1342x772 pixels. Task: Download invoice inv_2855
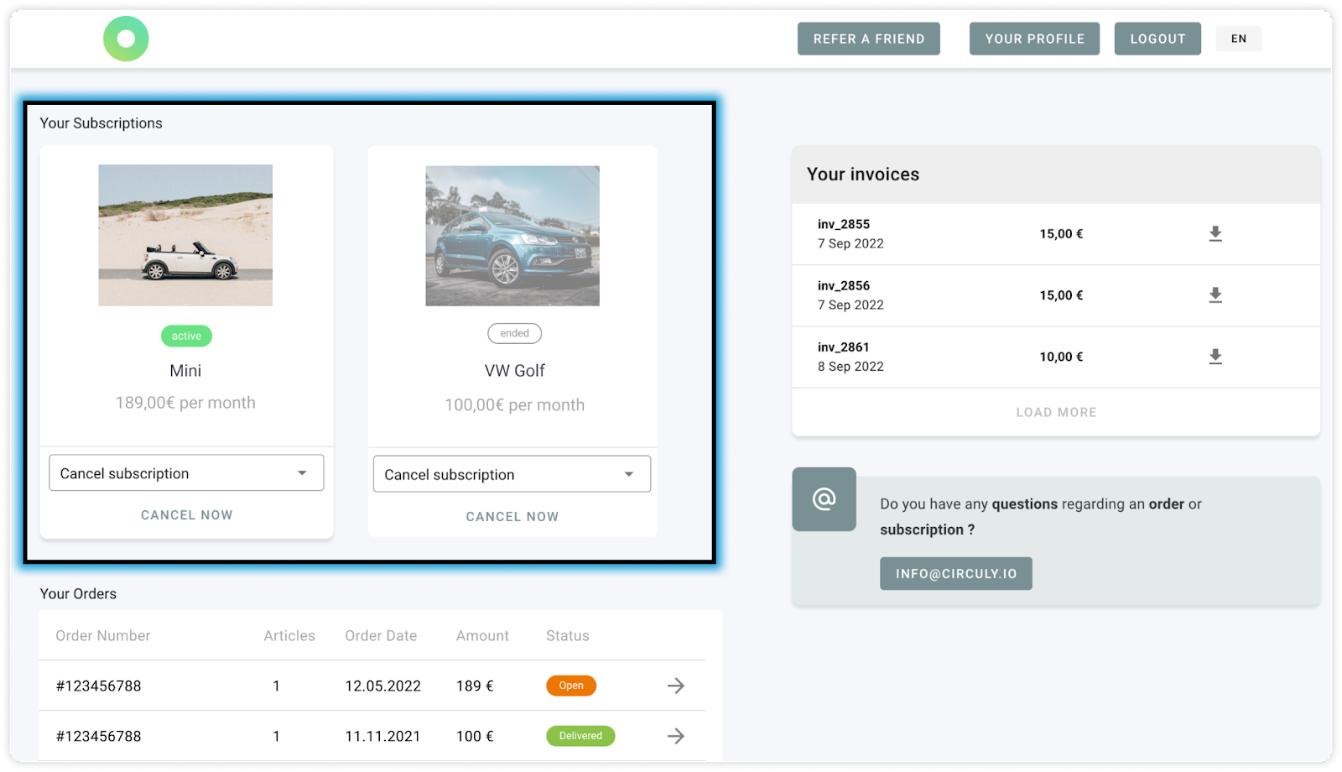tap(1215, 234)
